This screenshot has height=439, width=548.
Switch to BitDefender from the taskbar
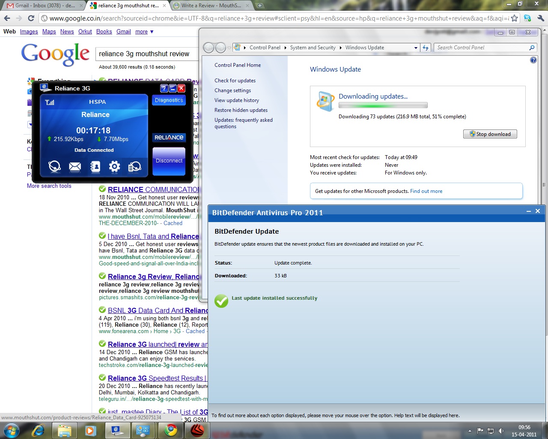[x=197, y=430]
